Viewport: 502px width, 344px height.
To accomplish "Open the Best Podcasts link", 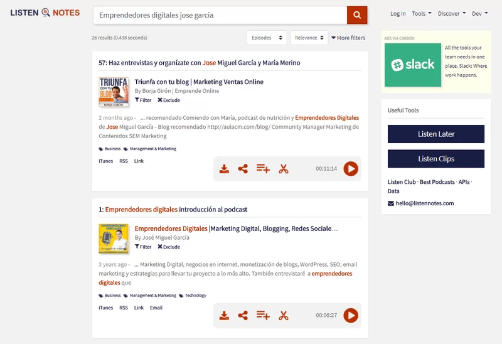I will [437, 182].
